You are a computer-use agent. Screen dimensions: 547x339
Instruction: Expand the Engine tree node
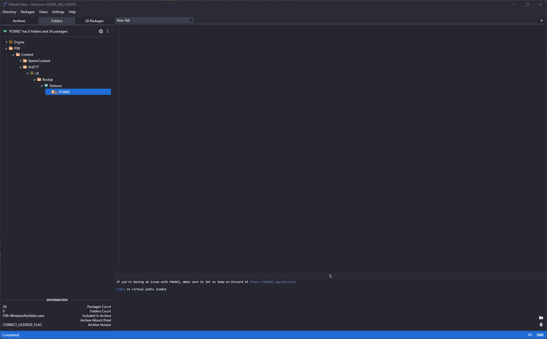point(6,42)
